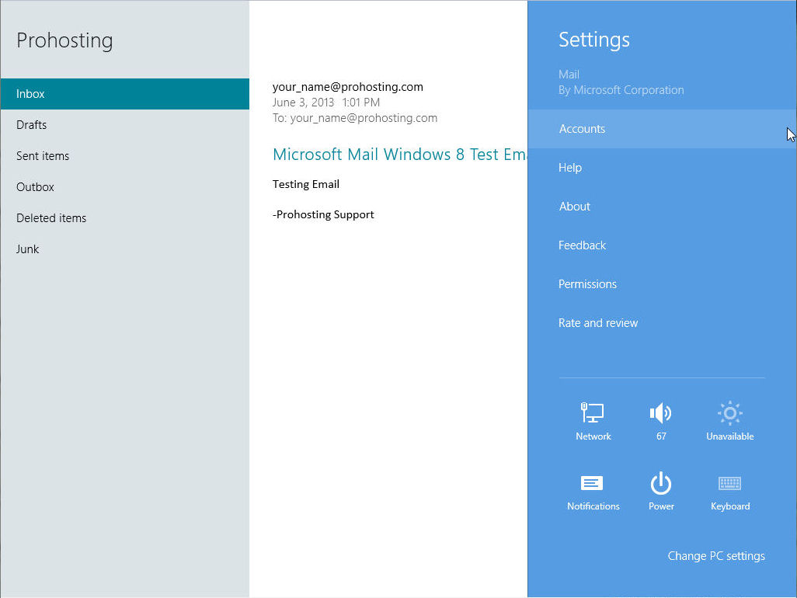This screenshot has width=797, height=598.
Task: Click 'By Microsoft Corporation' text
Action: (621, 90)
